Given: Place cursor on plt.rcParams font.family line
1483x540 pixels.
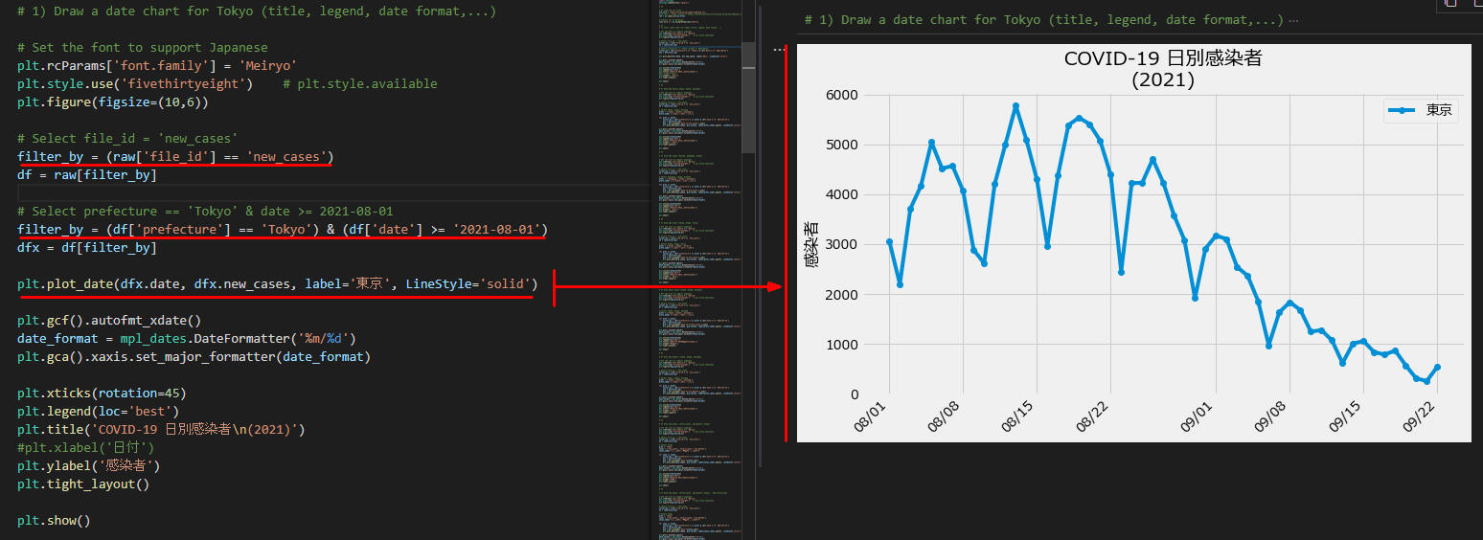Looking at the screenshot, I should point(157,66).
